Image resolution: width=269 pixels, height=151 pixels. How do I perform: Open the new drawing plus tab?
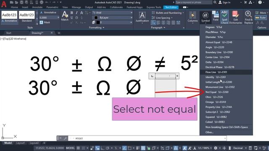click(x=59, y=33)
